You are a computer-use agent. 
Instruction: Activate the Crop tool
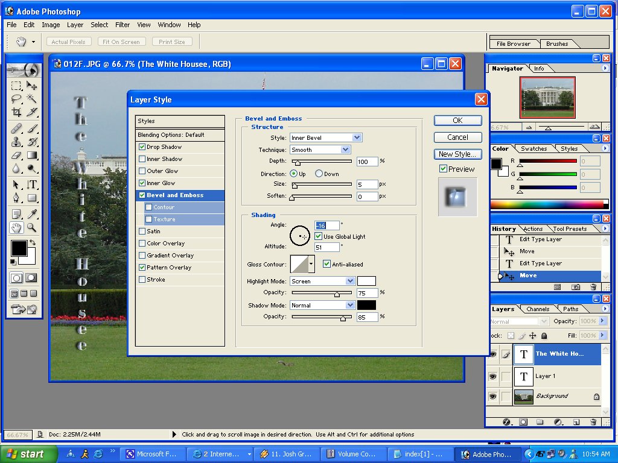(x=16, y=112)
